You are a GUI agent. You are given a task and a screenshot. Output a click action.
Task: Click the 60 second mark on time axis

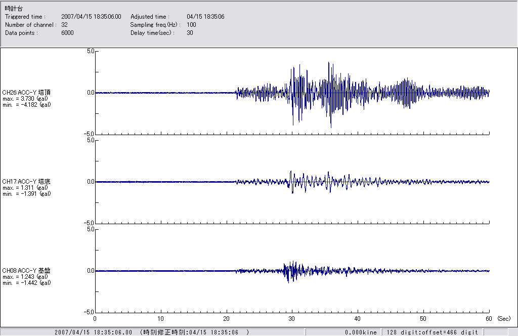[489, 319]
